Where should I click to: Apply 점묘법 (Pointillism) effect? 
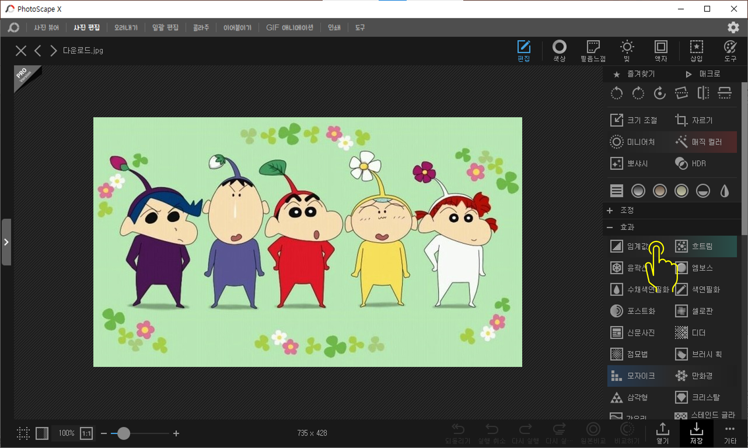click(x=629, y=354)
